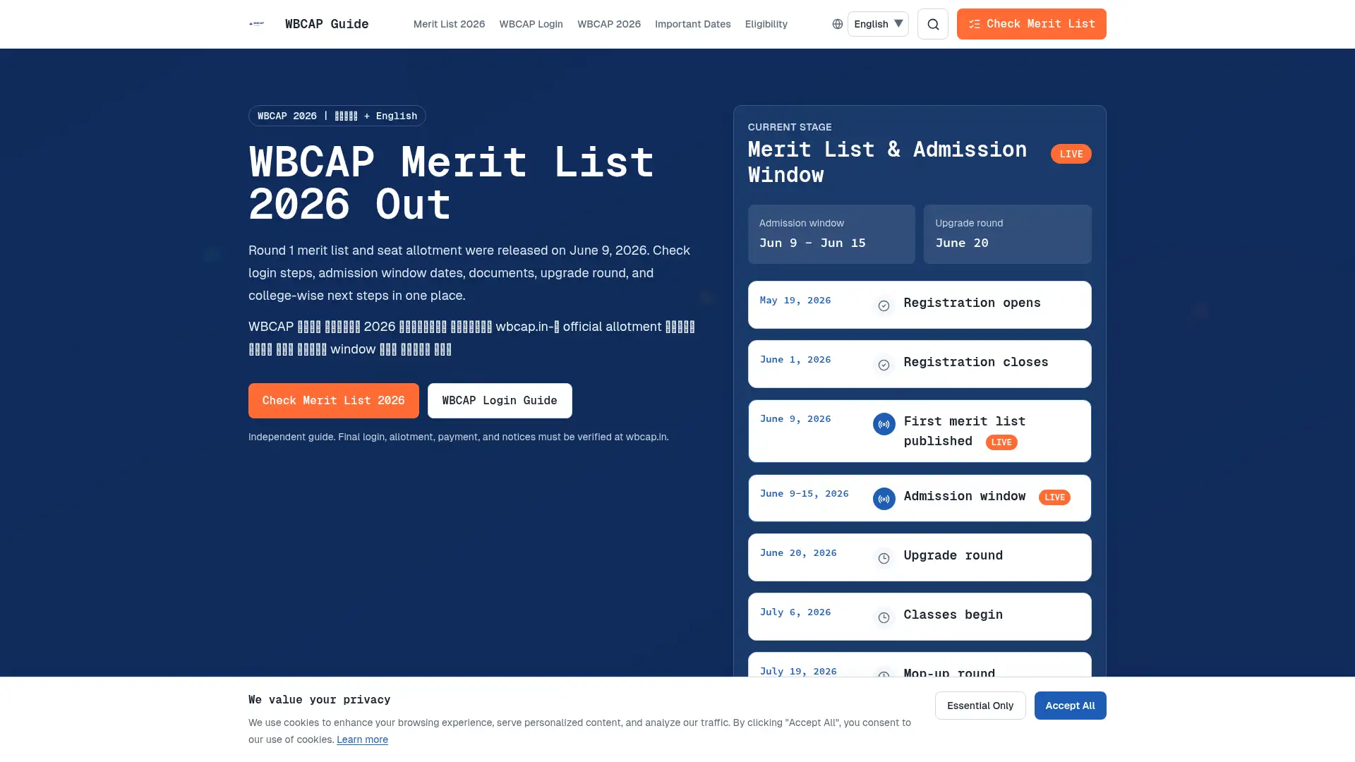This screenshot has width=1355, height=762.
Task: Click the CURRENT STAGE heading text
Action: 790,127
